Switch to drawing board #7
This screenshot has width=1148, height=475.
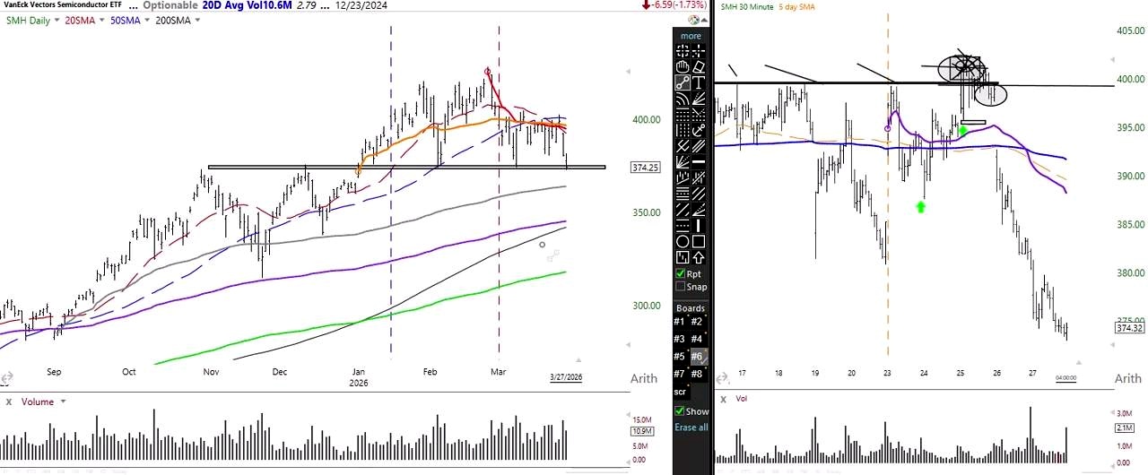[680, 373]
